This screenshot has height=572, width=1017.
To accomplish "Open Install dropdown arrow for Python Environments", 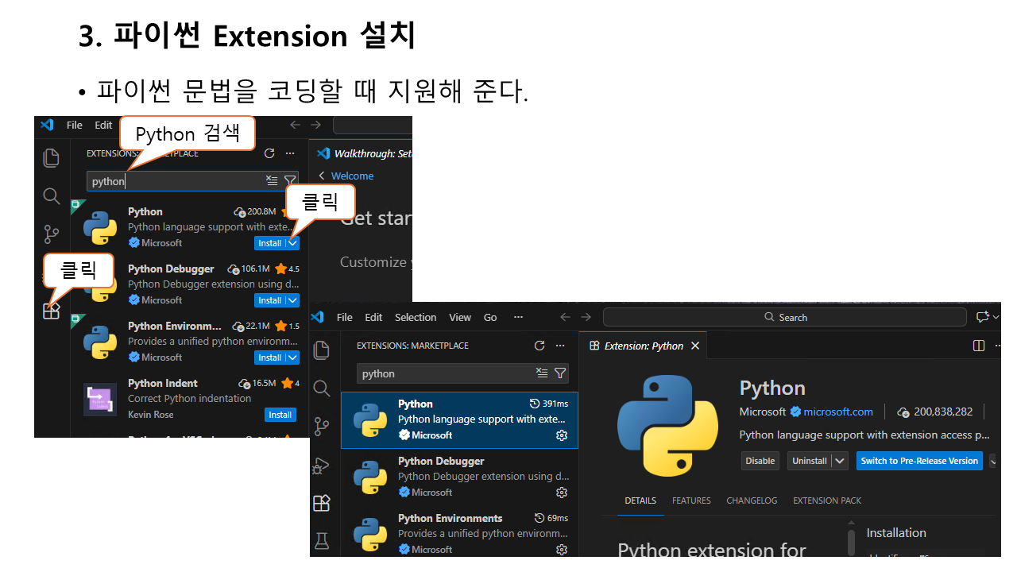I will (x=292, y=357).
